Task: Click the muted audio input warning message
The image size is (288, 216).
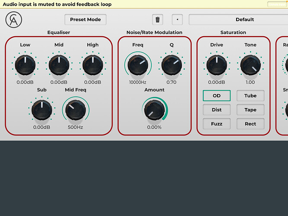Action: (x=57, y=4)
